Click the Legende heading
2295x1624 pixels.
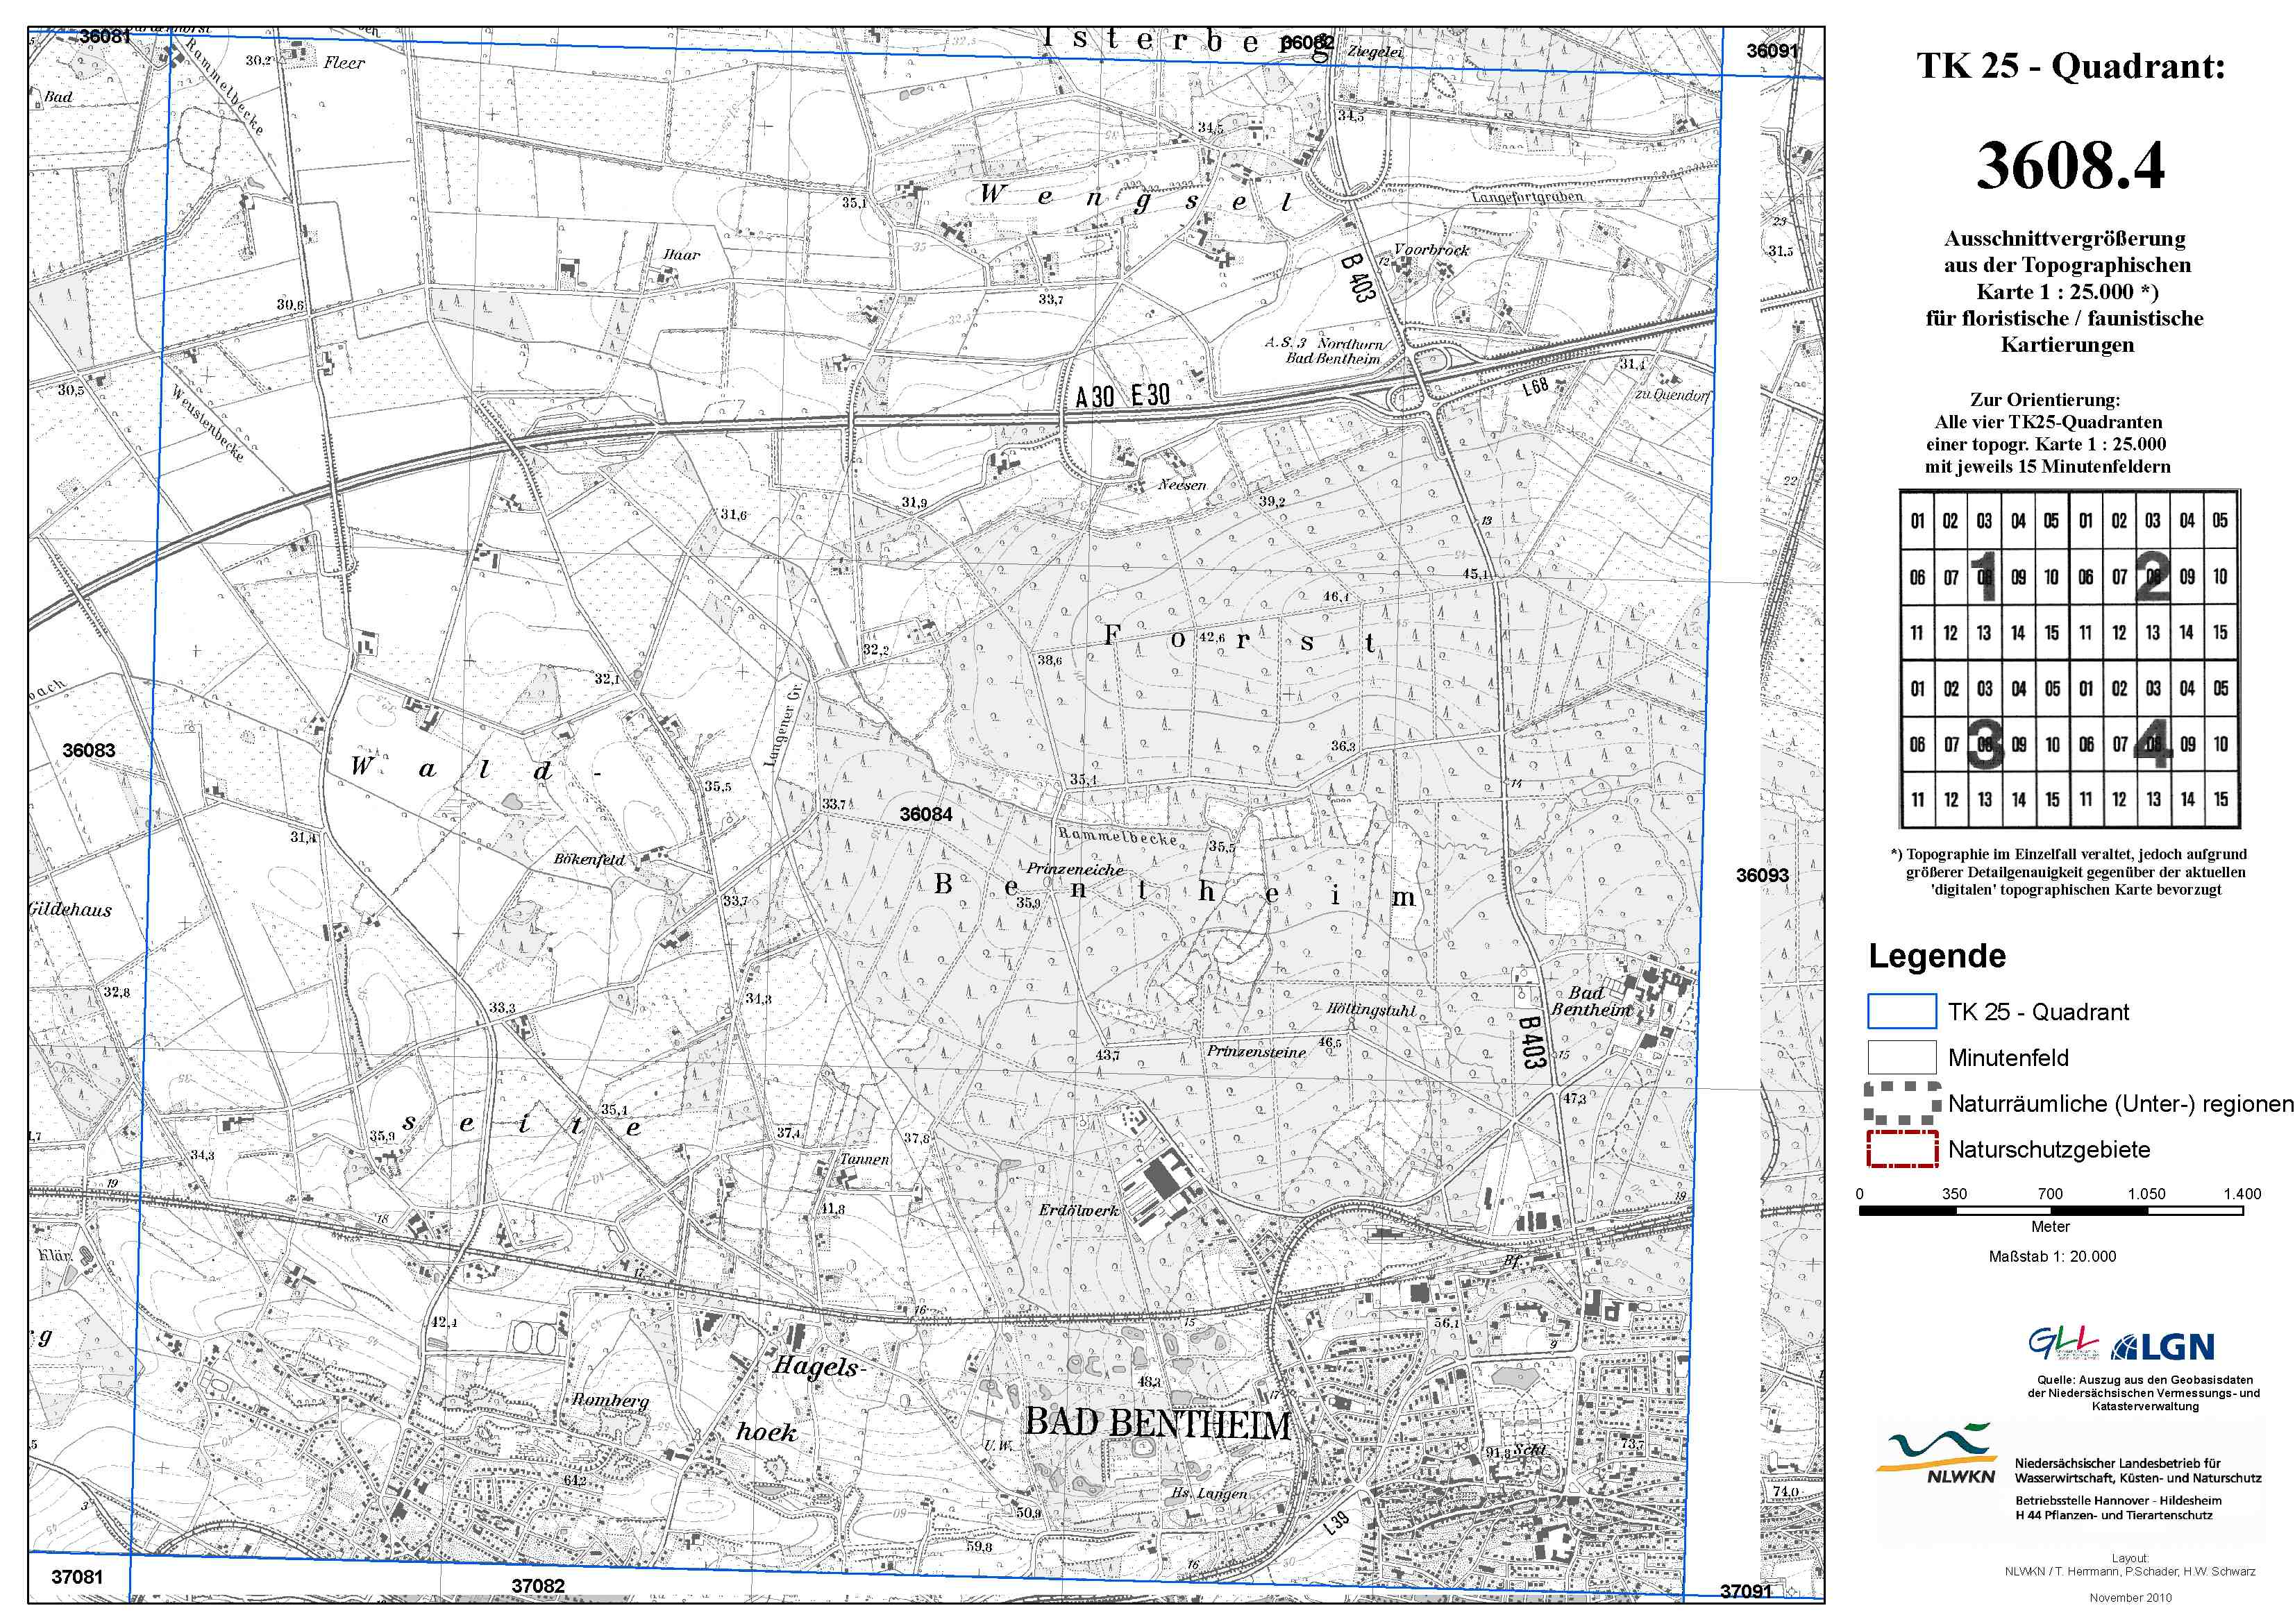pos(1936,956)
